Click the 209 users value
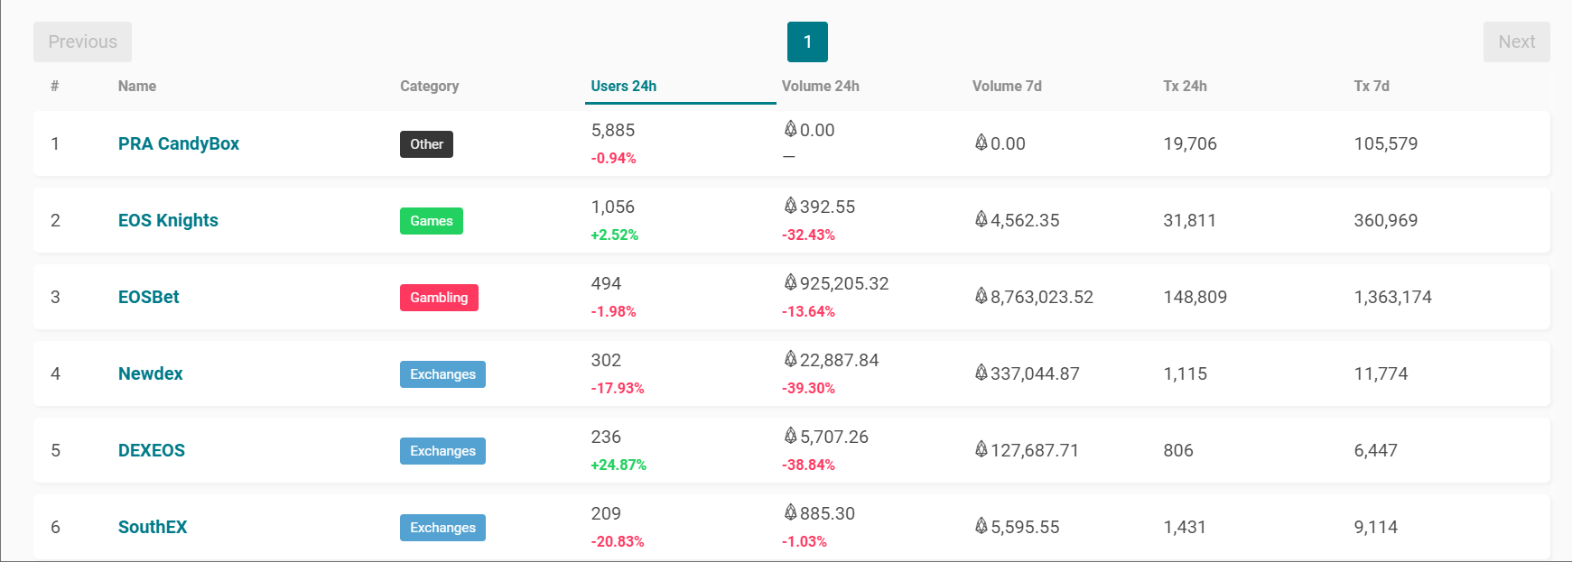Image resolution: width=1572 pixels, height=562 pixels. pyautogui.click(x=606, y=513)
